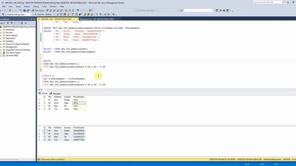Screen dimensions: 296x166
Task: Click the Presley surname cell in the second grid
Action: coord(67,130)
